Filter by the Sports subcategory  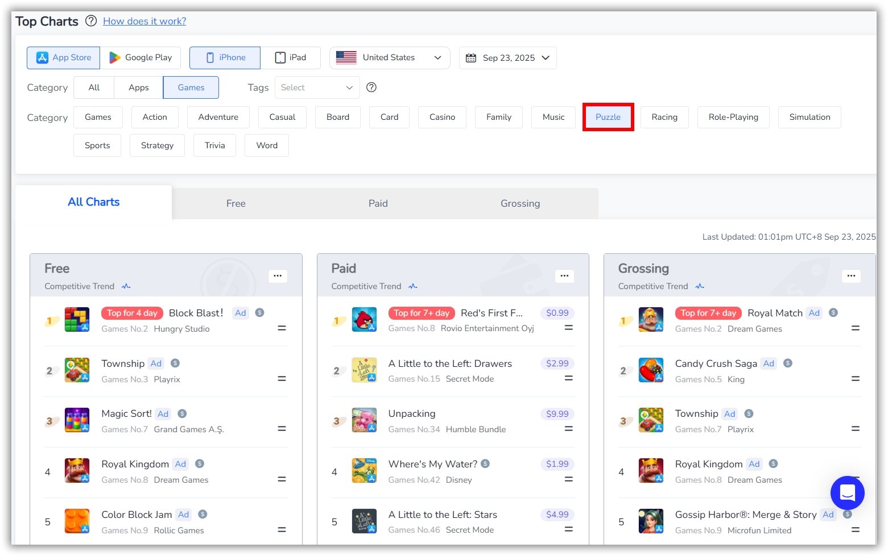pyautogui.click(x=97, y=145)
